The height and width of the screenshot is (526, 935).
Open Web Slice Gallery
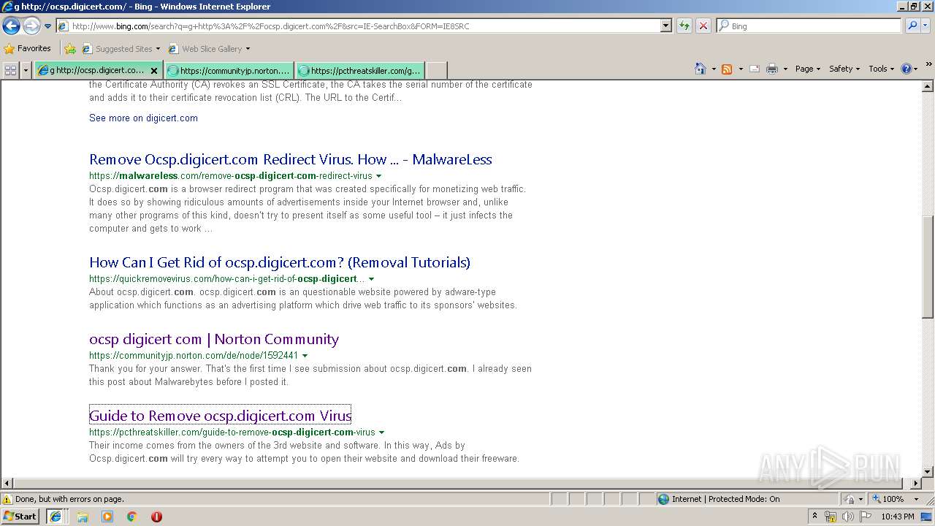click(209, 49)
